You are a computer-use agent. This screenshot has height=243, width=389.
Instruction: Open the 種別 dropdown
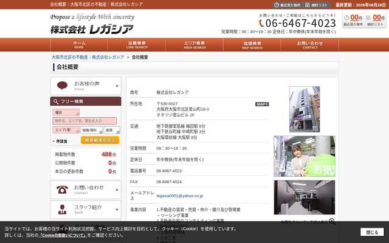click(x=66, y=112)
